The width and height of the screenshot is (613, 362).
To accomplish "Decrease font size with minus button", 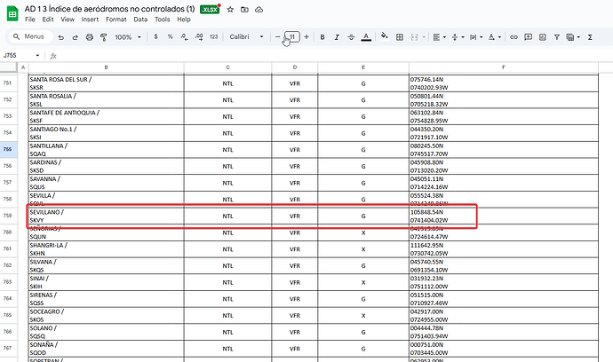I will click(x=277, y=36).
